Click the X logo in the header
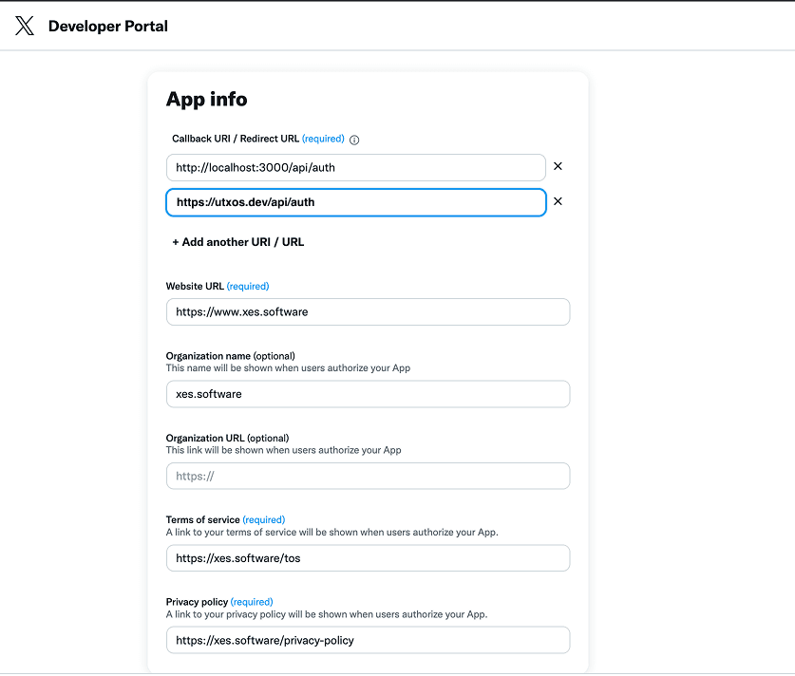 (24, 26)
